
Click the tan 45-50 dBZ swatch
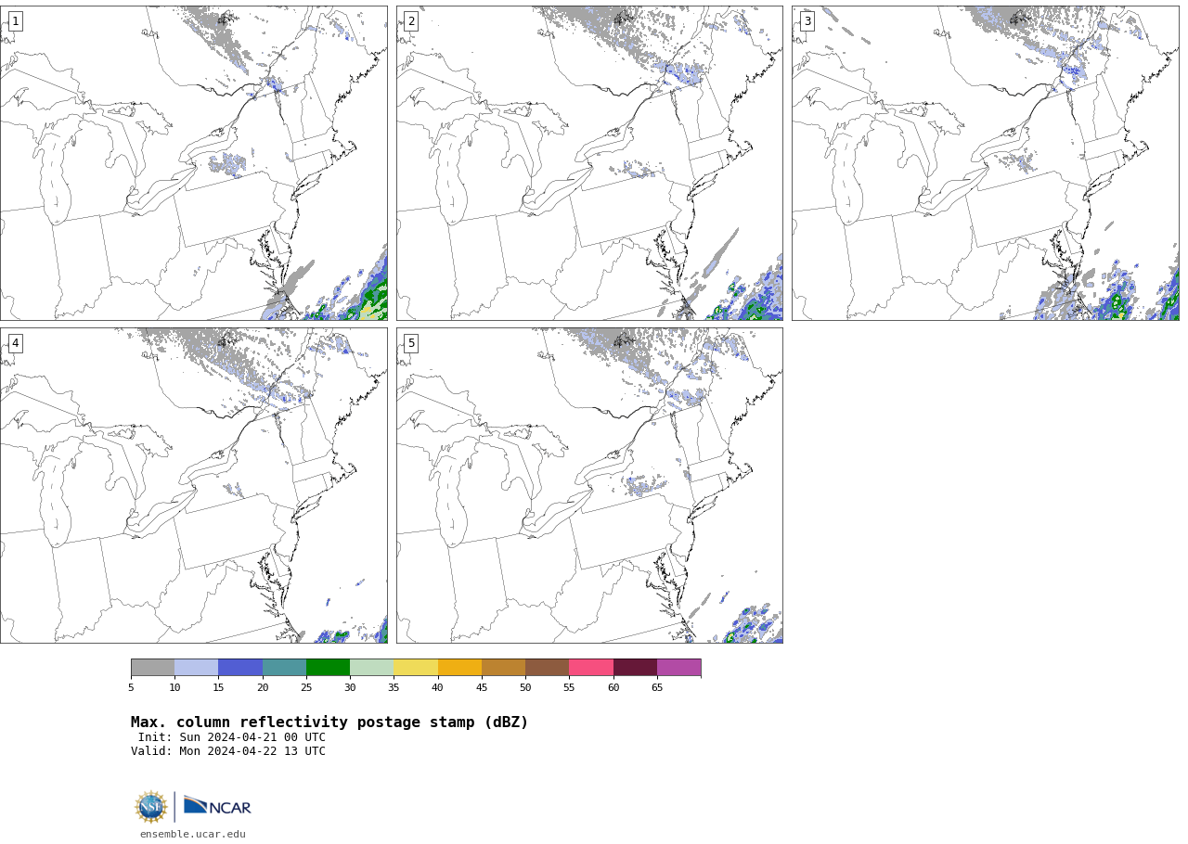(503, 668)
